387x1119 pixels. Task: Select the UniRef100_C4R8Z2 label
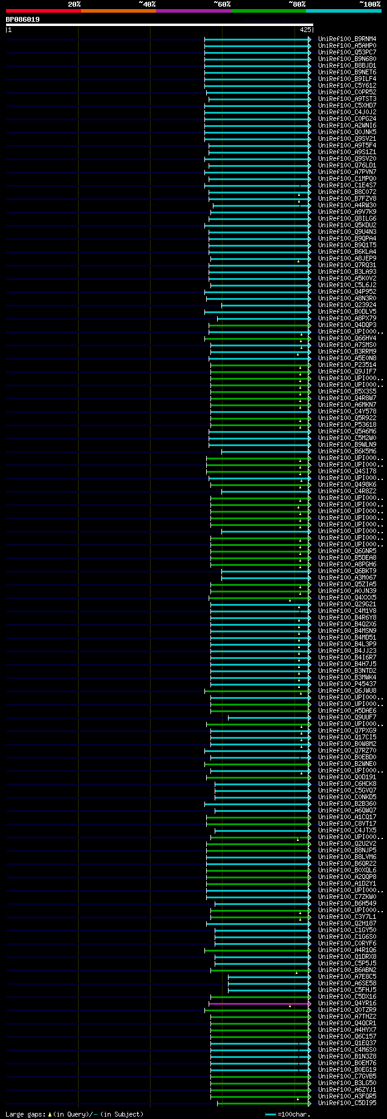click(347, 491)
